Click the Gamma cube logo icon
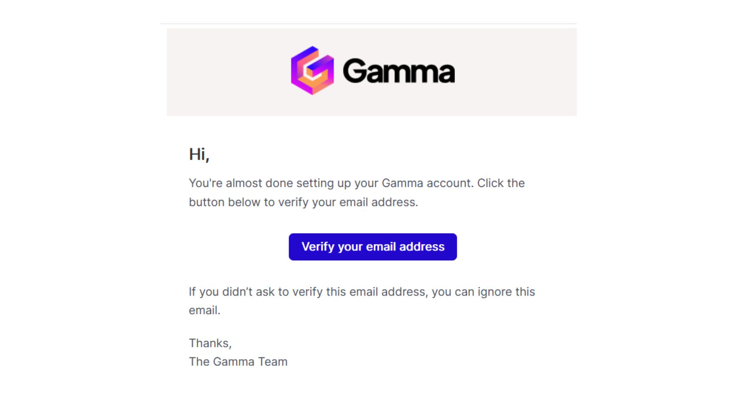This screenshot has height=419, width=745. pos(312,71)
